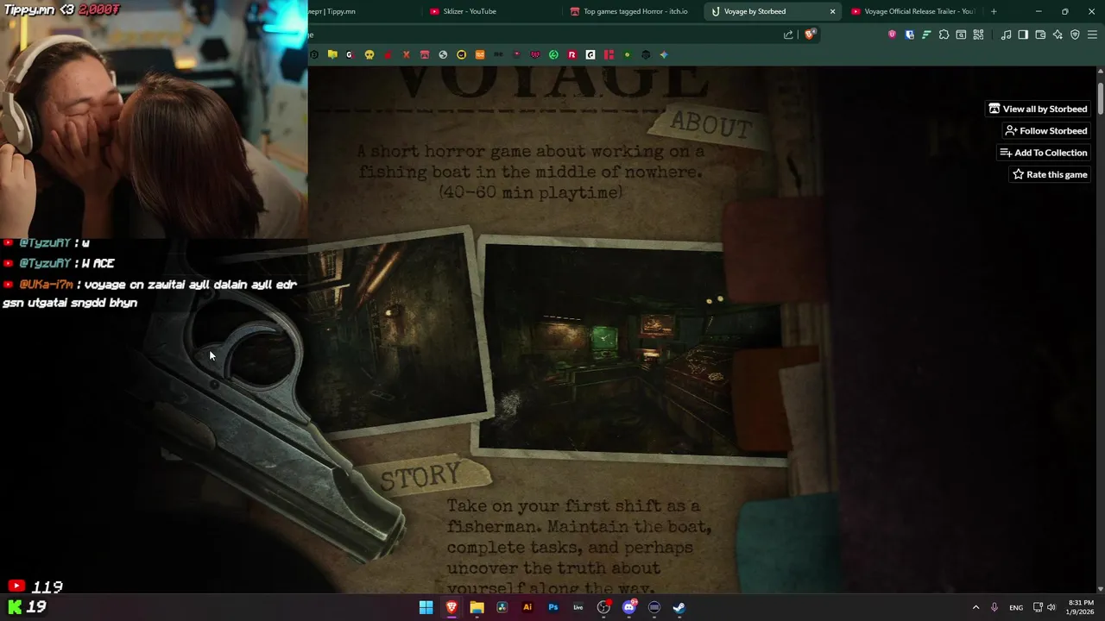Image resolution: width=1105 pixels, height=621 pixels.
Task: Open Ableton Live from taskbar
Action: pyautogui.click(x=578, y=607)
